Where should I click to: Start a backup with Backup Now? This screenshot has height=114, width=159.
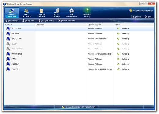[28, 21]
